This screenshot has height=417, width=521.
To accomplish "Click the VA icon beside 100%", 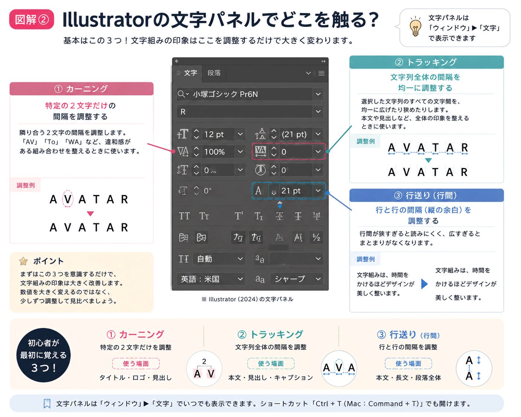I will coord(183,152).
